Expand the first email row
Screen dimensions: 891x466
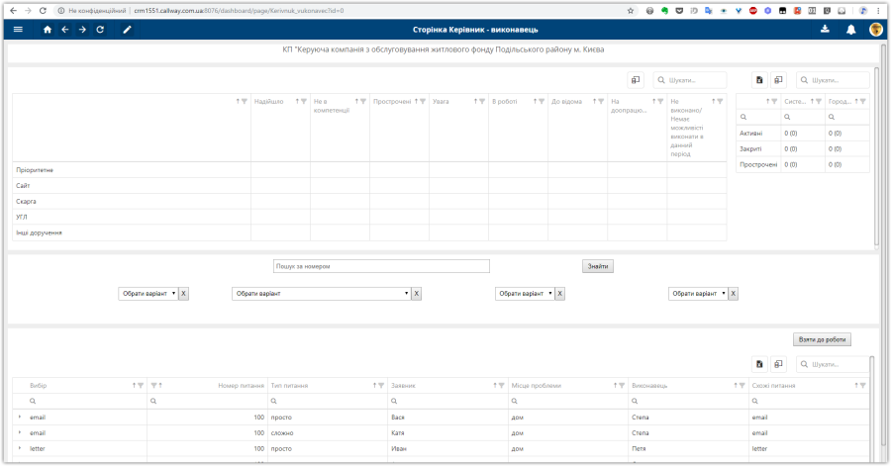20,418
